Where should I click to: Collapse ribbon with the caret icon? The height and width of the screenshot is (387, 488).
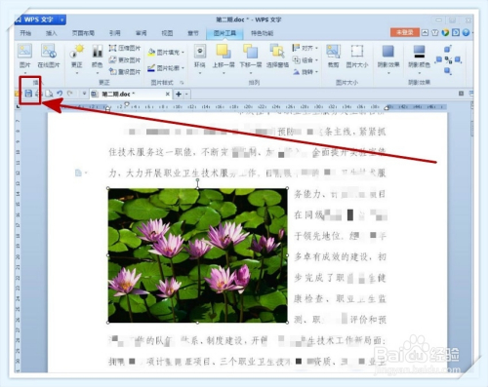(x=425, y=32)
